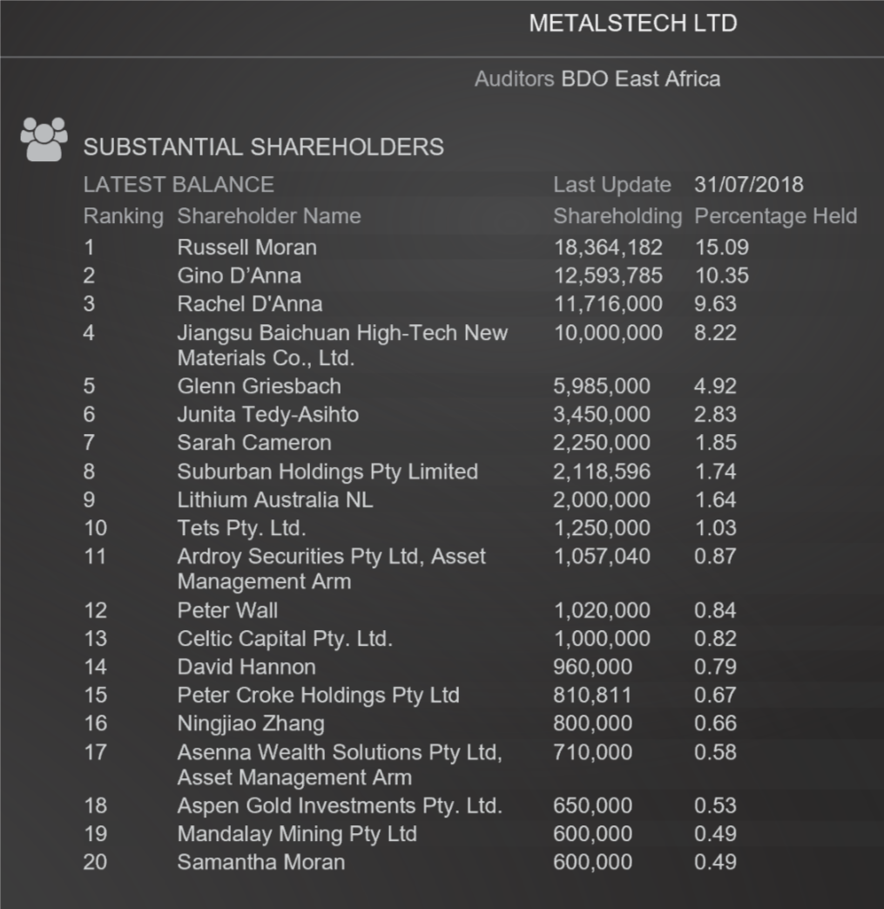Screen dimensions: 884x909
Task: Open Jiangsu Baichuan High-Tech New Materials entry
Action: pos(342,345)
